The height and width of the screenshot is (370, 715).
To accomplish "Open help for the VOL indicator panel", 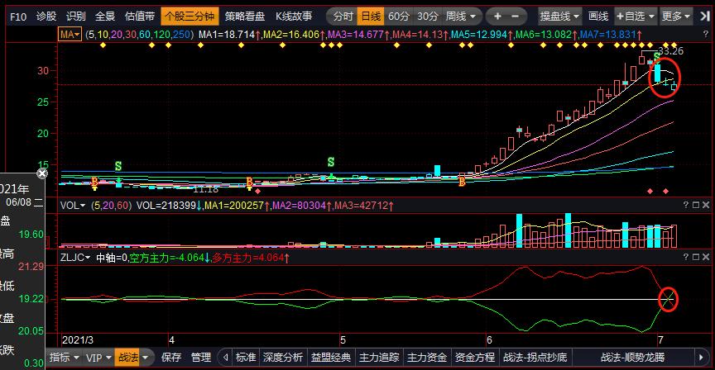I will tap(684, 204).
